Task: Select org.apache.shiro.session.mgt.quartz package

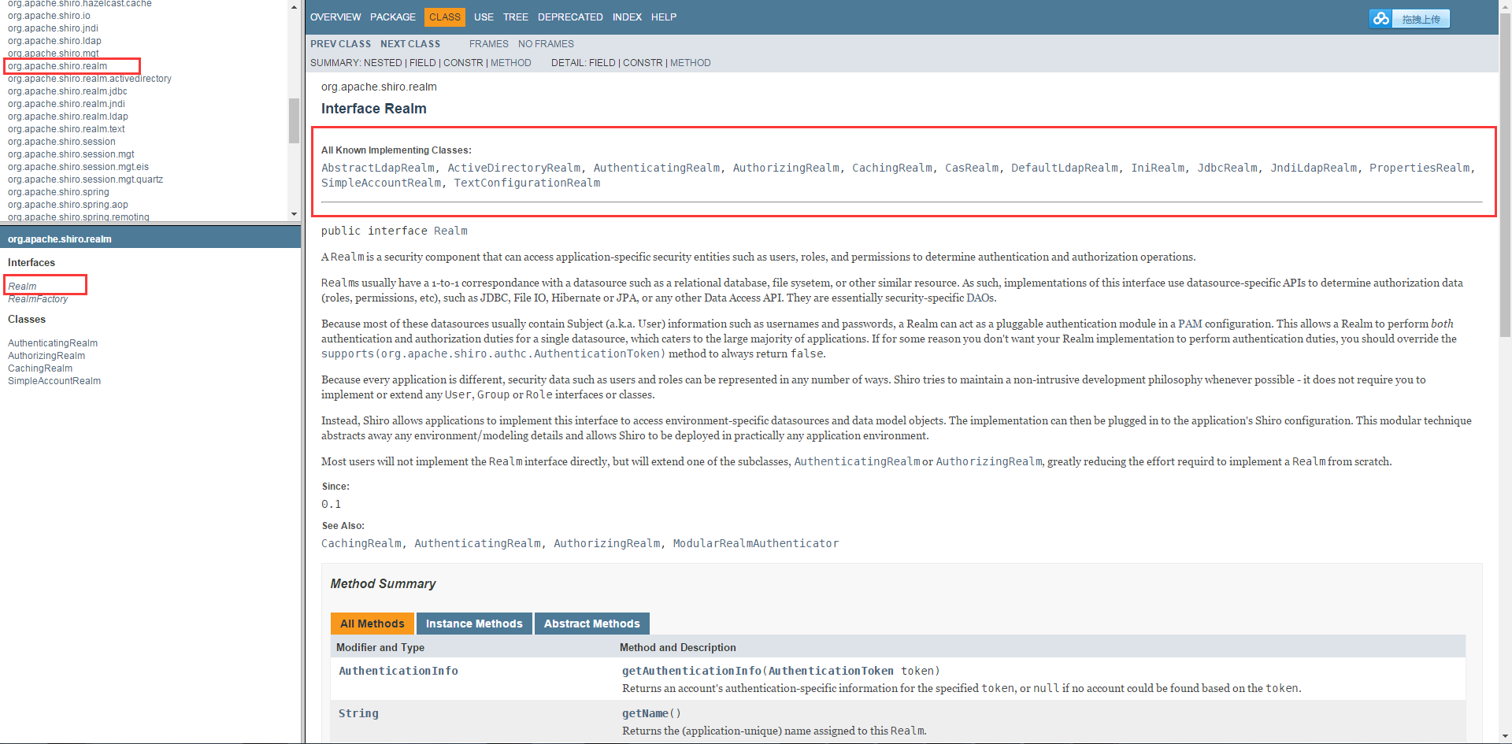Action: (x=85, y=180)
